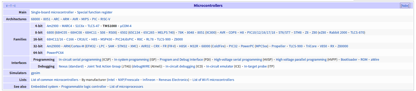Open the Programmable logic controller link
Screen dimensions: 416x91
[x=84, y=86]
